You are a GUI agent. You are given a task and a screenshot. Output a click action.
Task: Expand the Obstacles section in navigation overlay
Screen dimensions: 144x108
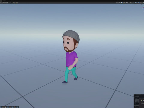[137, 106]
